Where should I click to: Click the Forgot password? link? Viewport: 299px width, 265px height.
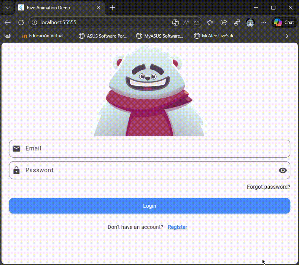(268, 187)
